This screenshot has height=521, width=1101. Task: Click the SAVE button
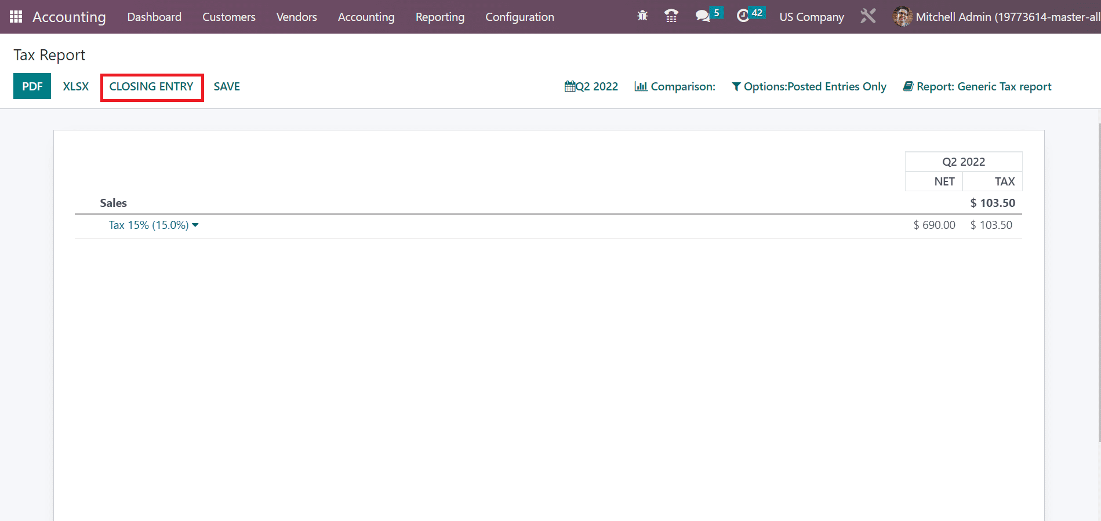coord(227,86)
